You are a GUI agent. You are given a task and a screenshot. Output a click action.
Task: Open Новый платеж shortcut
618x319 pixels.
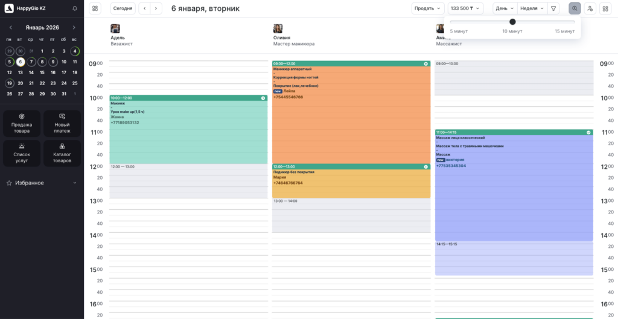(62, 123)
